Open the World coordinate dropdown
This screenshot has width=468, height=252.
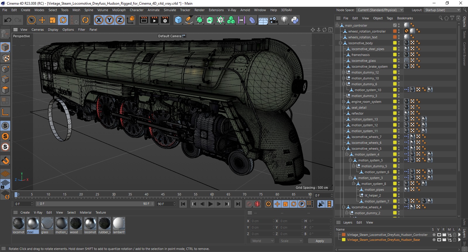[x=262, y=241]
